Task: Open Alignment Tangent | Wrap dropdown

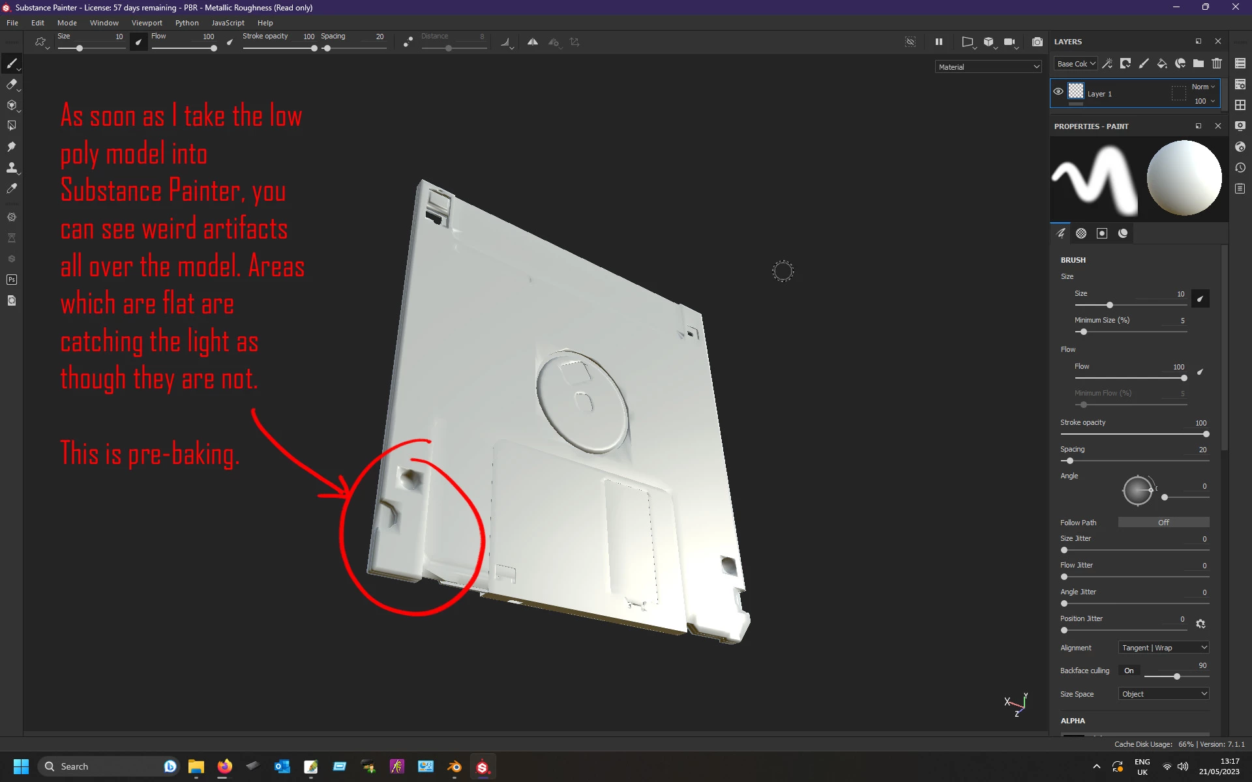Action: pos(1164,648)
